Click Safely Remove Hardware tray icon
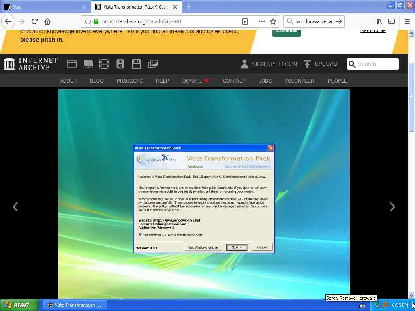The height and width of the screenshot is (311, 415). pos(377,305)
